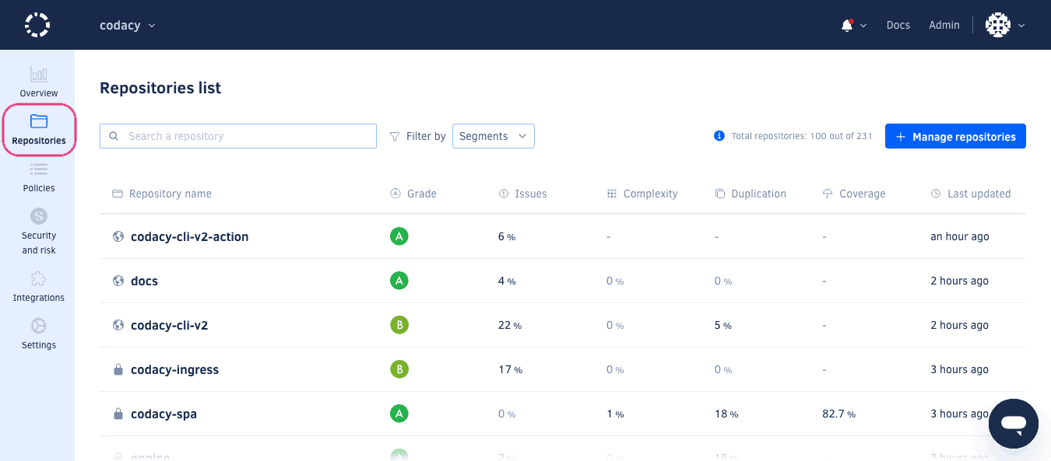
Task: Click the info icon beside total repositories count
Action: pyautogui.click(x=719, y=135)
